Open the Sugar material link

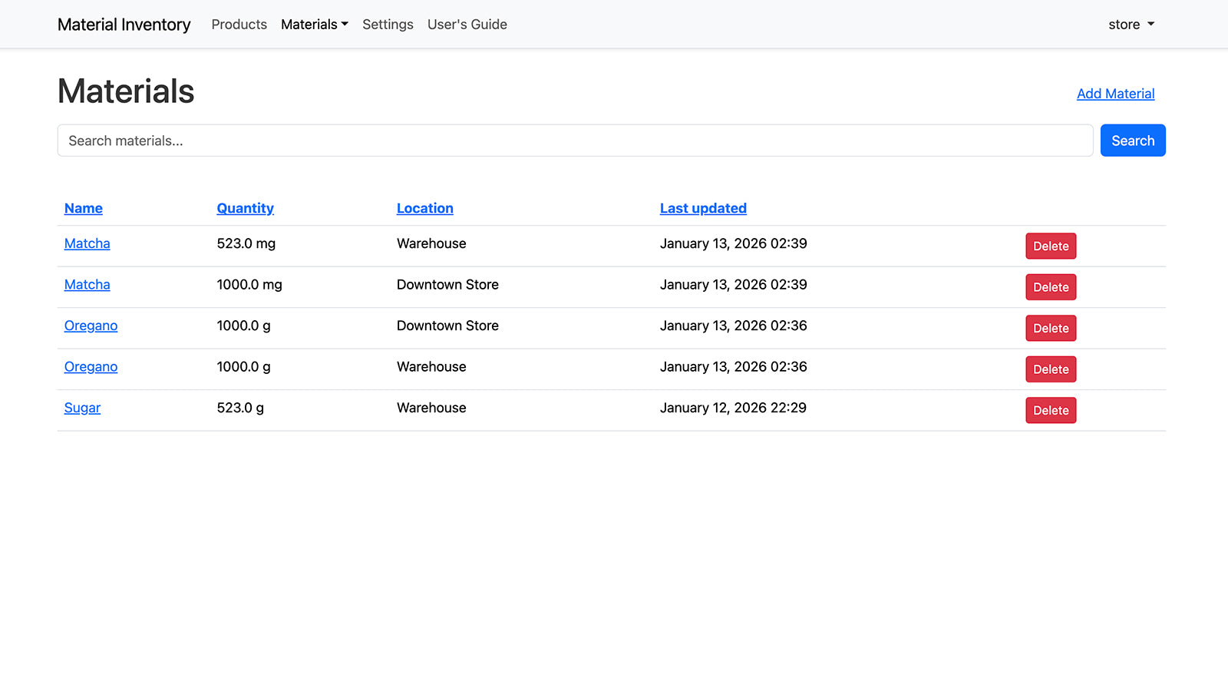pos(82,408)
